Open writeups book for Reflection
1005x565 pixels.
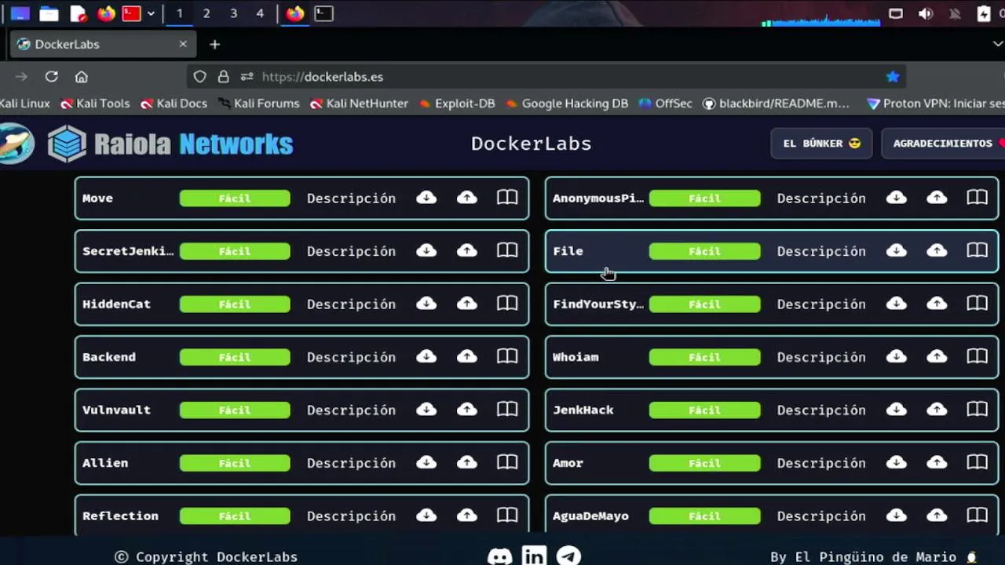tap(507, 516)
